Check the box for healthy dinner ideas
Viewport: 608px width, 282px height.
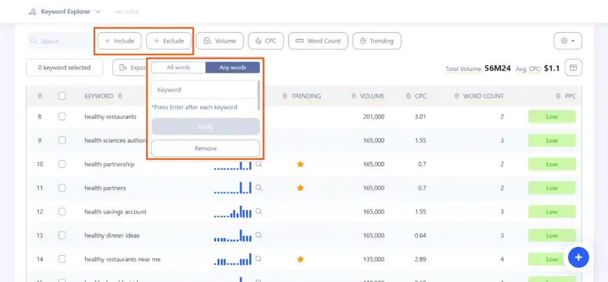[x=62, y=236]
